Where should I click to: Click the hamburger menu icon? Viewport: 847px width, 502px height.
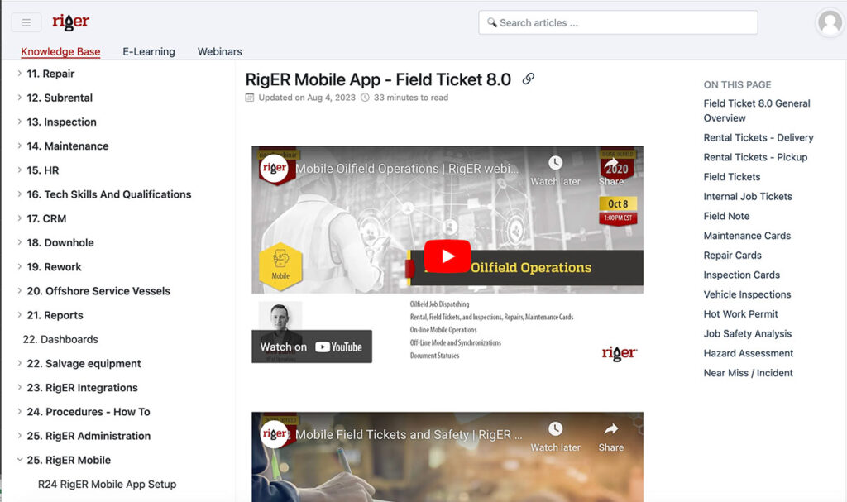click(26, 23)
